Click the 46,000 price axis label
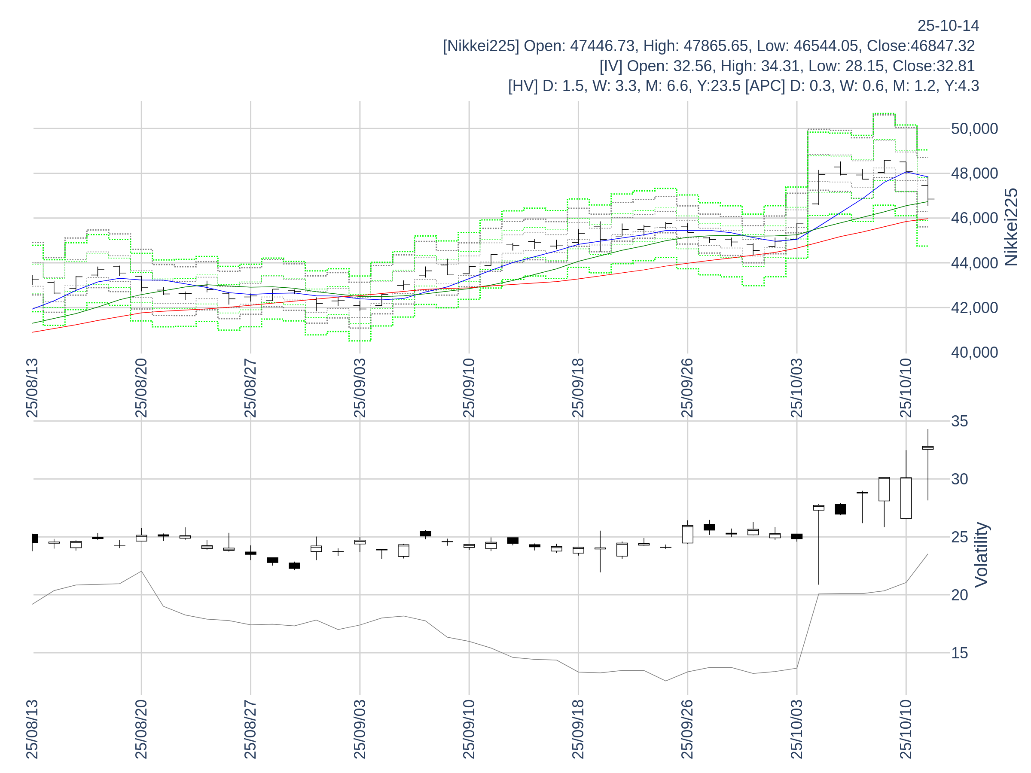 (974, 219)
